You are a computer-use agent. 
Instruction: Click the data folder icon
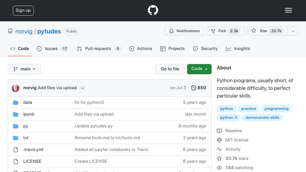(16, 103)
